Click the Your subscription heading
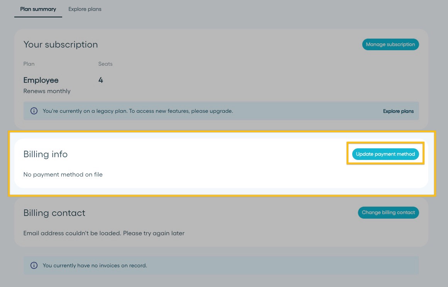This screenshot has width=448, height=287. 61,44
